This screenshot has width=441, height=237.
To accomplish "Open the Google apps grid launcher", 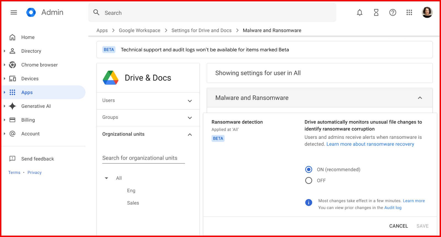I will [x=409, y=12].
